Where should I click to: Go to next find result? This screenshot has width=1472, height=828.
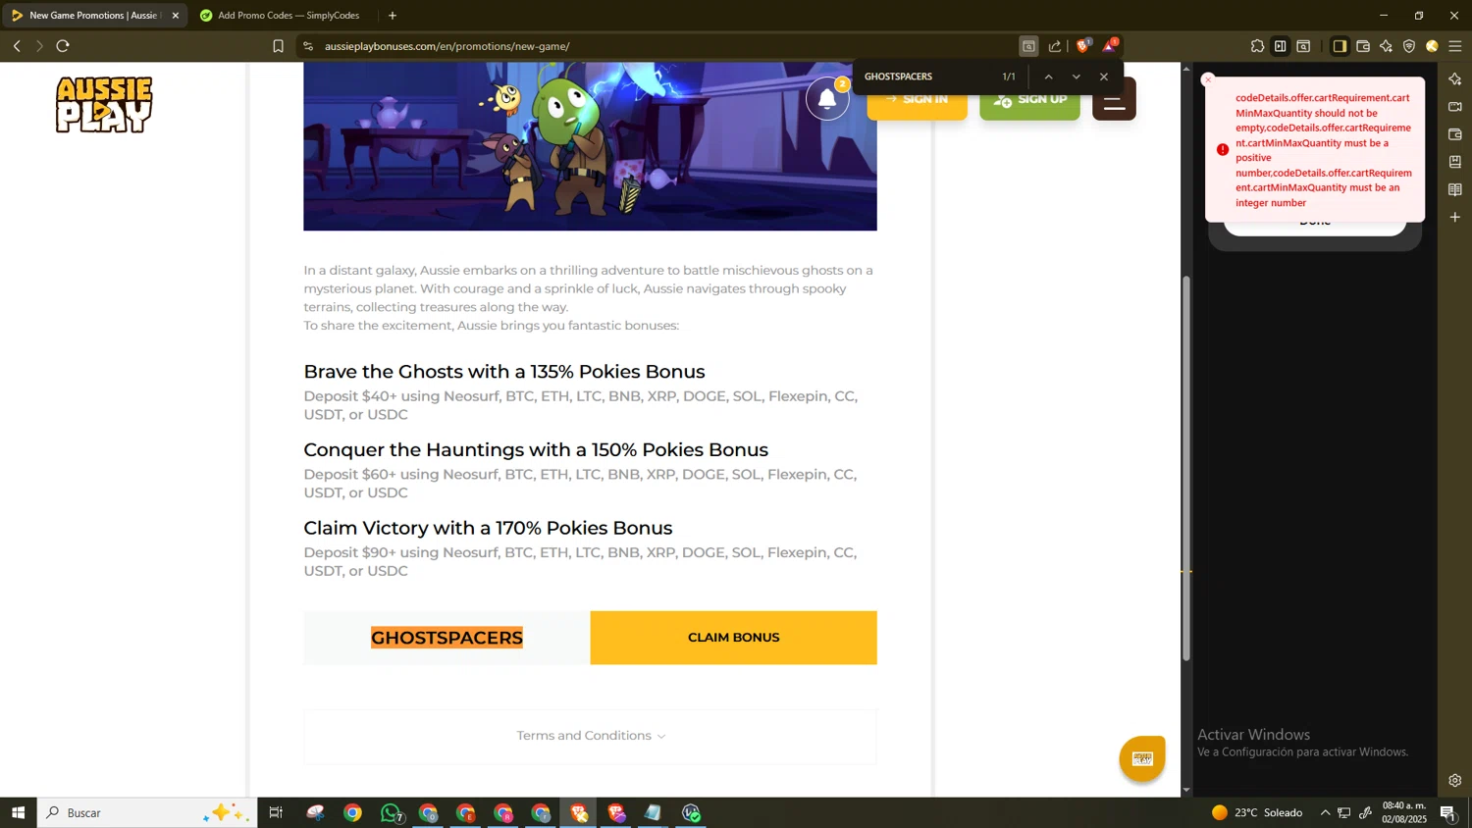tap(1077, 77)
